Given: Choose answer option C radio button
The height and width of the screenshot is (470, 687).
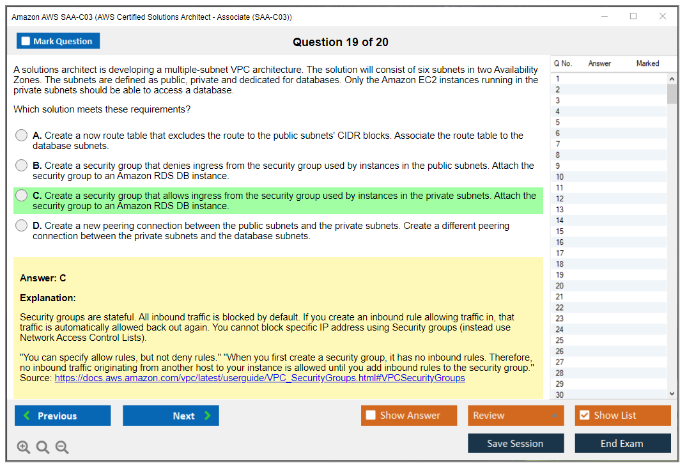Looking at the screenshot, I should [x=22, y=196].
